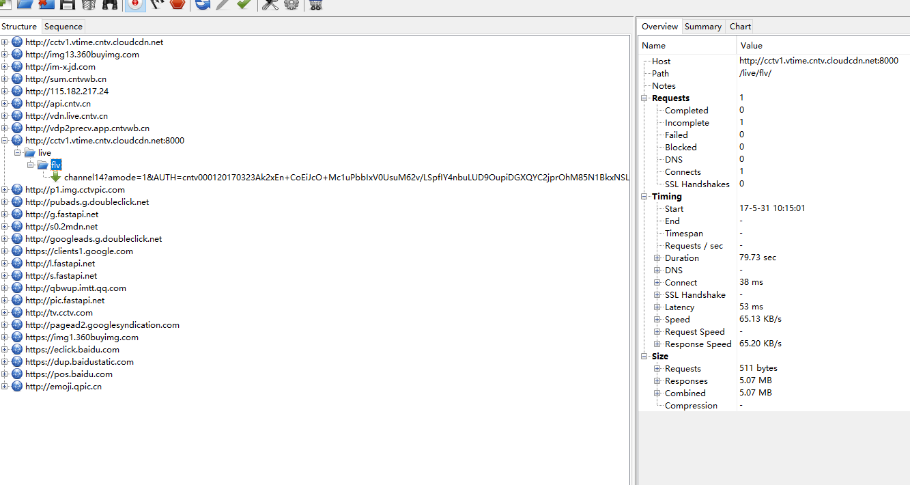
Task: Expand the http://img13.360buyimg.com host node
Action: (5, 55)
